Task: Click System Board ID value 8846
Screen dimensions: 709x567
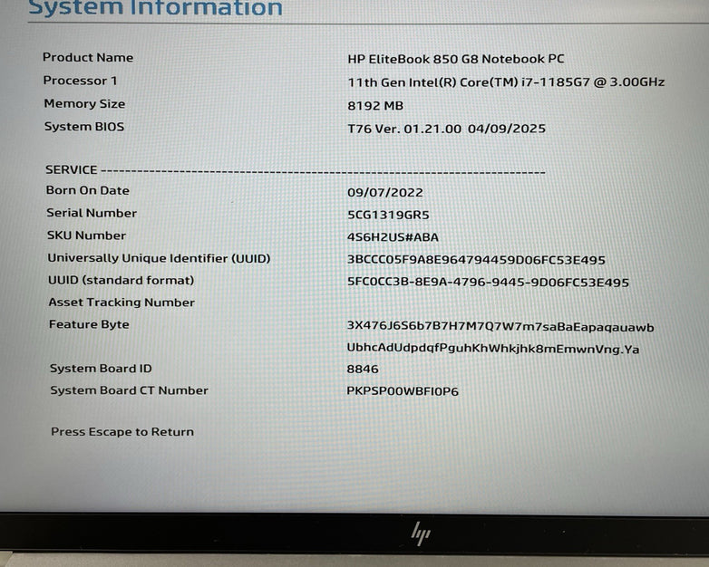Action: 363,370
